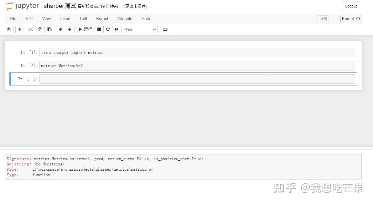Open the Widgets menu
Screen dimensions: 373x203
(124, 19)
